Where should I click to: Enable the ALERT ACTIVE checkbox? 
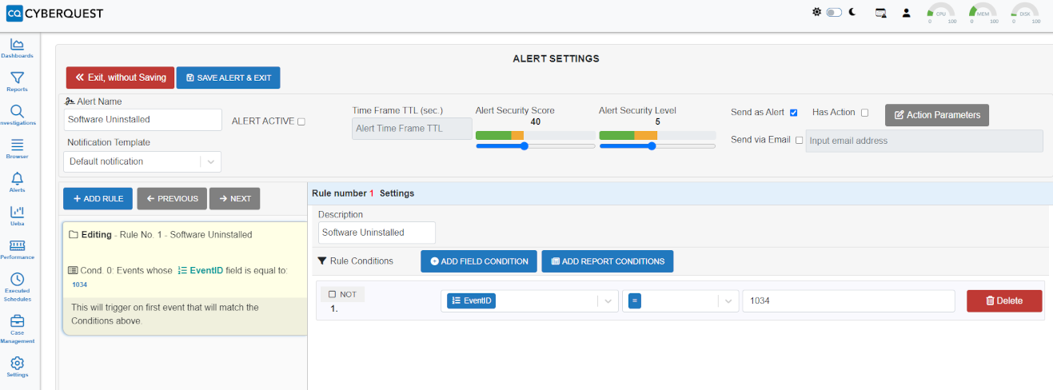coord(301,121)
